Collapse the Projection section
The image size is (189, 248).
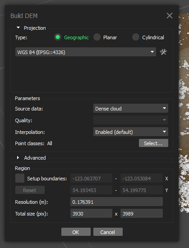coord(18,28)
